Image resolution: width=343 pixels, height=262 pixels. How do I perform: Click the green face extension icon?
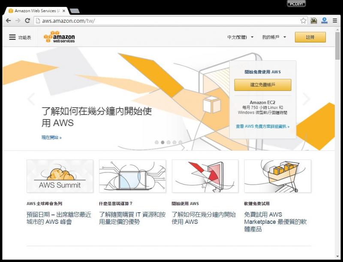click(314, 21)
